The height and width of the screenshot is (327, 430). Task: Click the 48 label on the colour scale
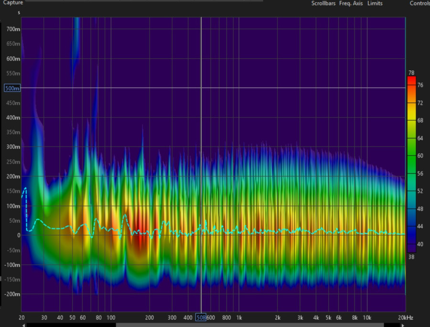pyautogui.click(x=420, y=209)
